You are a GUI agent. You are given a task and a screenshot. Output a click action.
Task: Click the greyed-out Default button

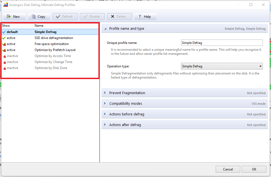(x=65, y=17)
